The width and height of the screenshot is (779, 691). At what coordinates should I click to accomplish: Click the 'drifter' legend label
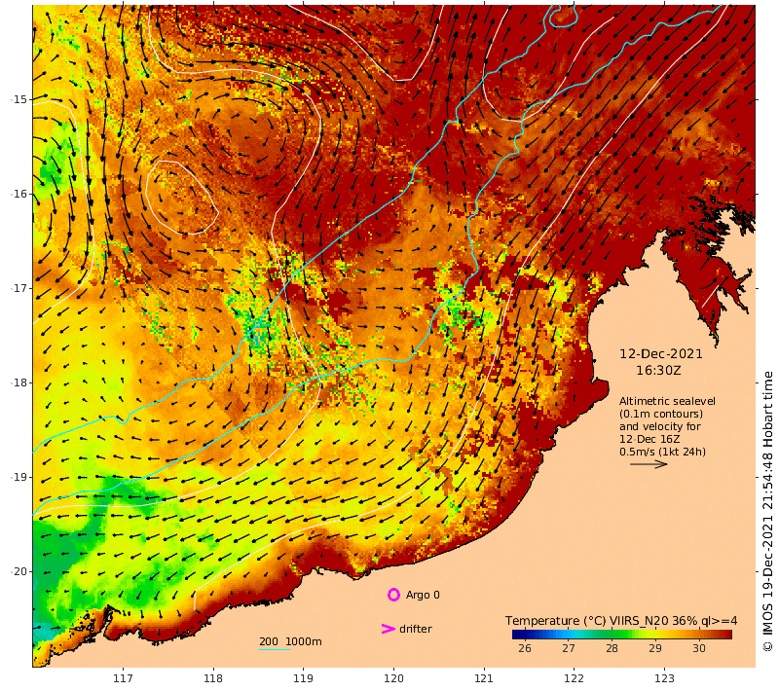[x=416, y=629]
